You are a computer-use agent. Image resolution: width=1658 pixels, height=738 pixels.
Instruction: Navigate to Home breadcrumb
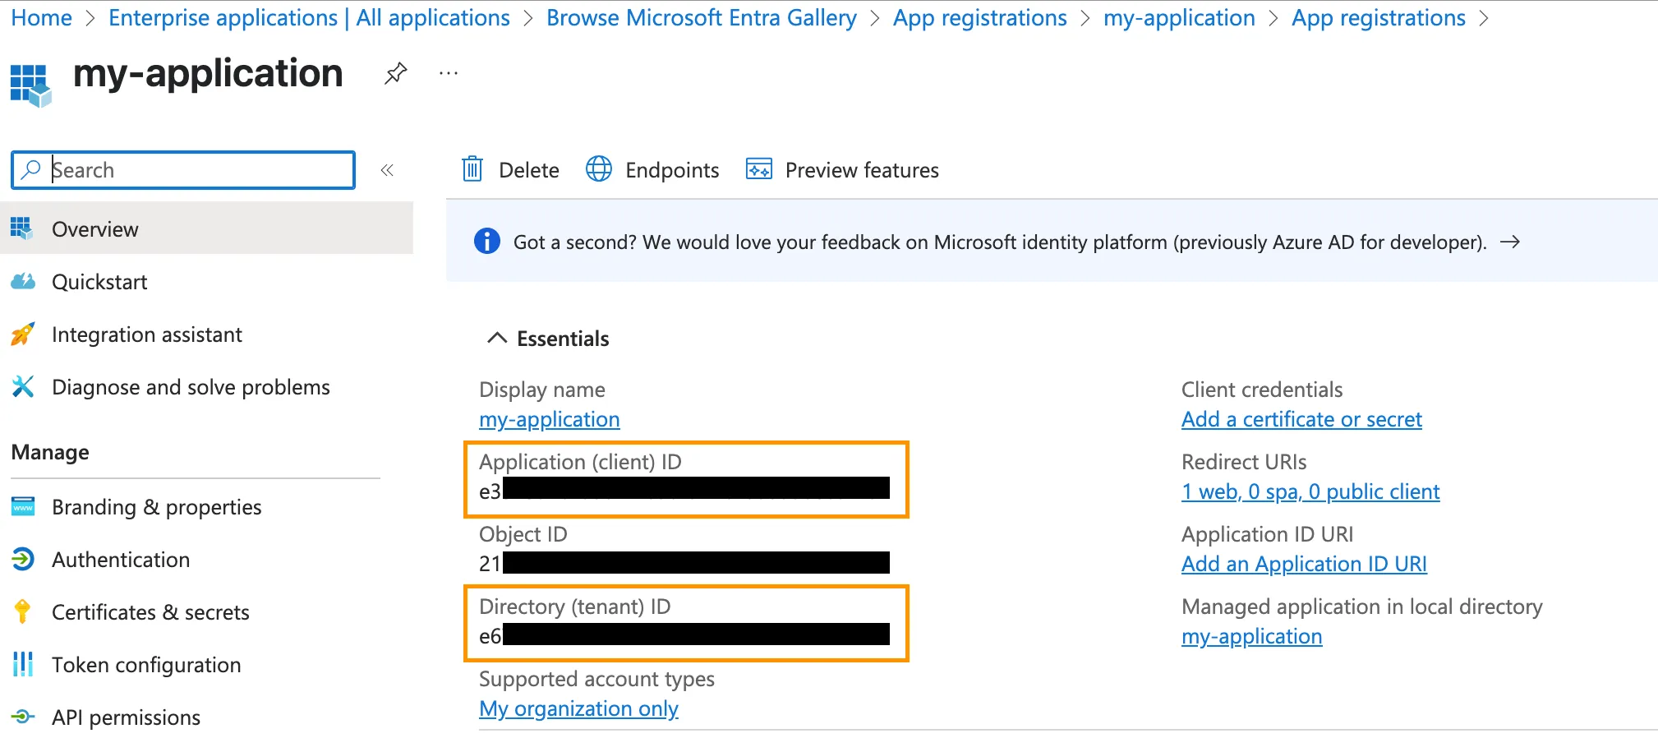pyautogui.click(x=42, y=18)
